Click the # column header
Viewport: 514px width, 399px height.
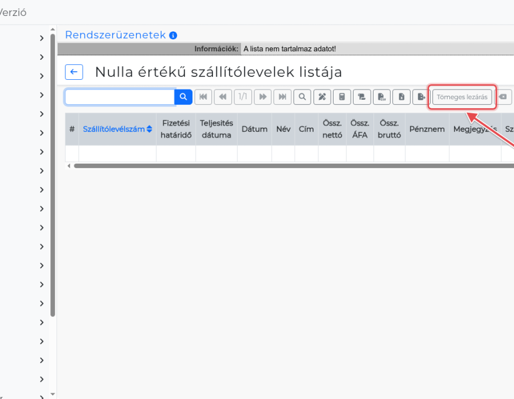point(72,129)
